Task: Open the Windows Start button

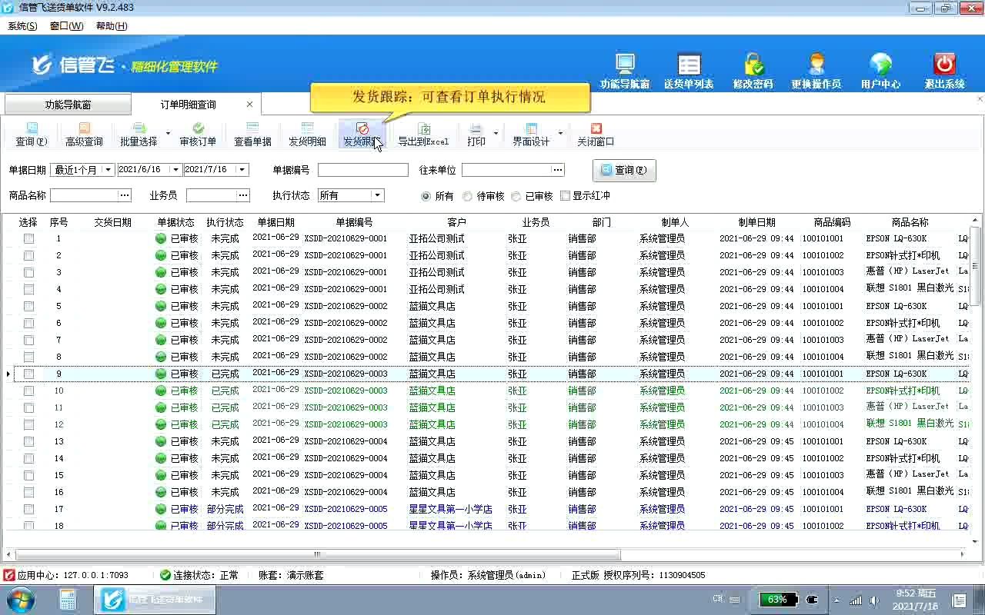Action: click(x=21, y=599)
